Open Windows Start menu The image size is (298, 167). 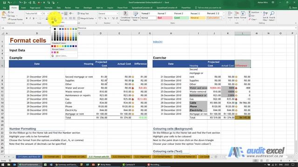tap(3, 165)
